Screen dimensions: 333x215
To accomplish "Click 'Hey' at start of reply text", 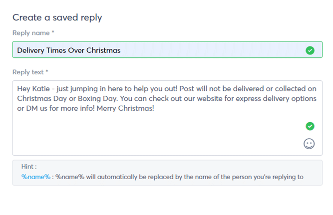I will coord(24,89).
